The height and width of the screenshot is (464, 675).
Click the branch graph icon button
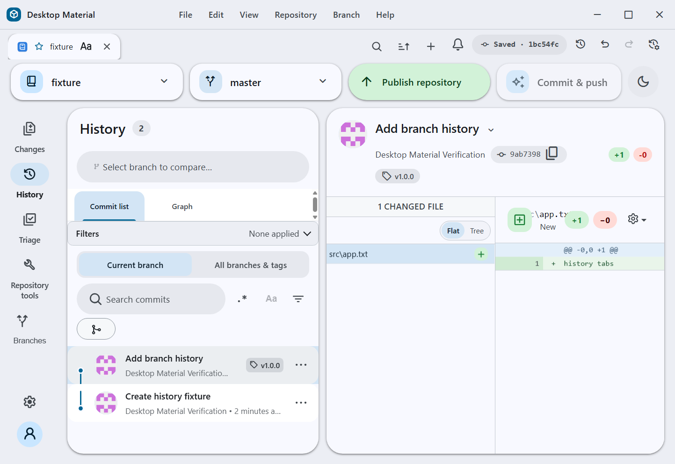tap(96, 329)
